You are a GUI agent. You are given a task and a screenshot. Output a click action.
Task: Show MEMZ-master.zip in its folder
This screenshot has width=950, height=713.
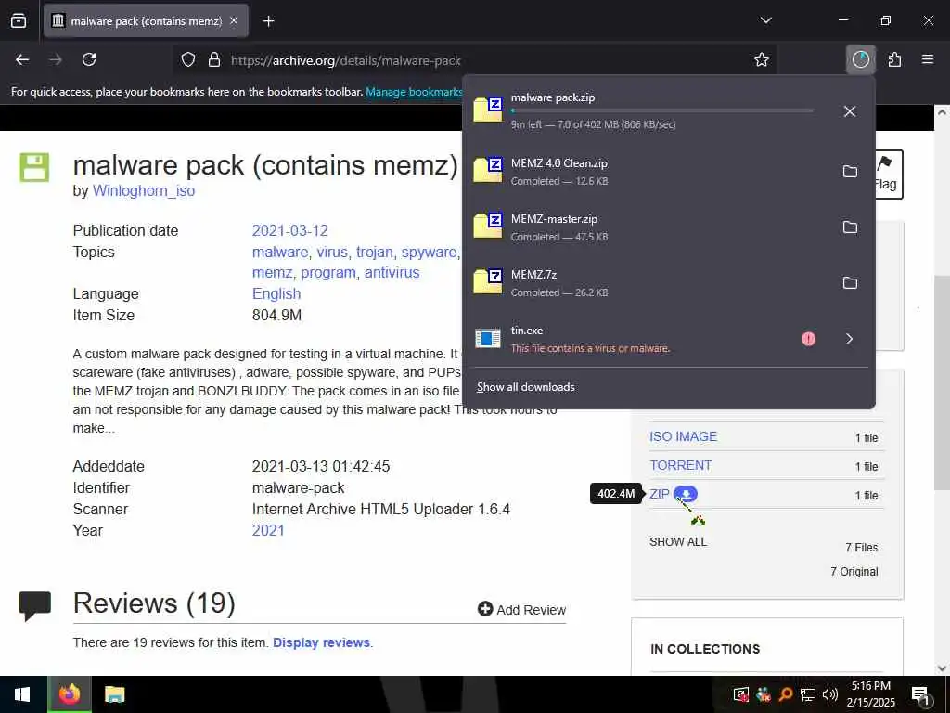(x=850, y=227)
